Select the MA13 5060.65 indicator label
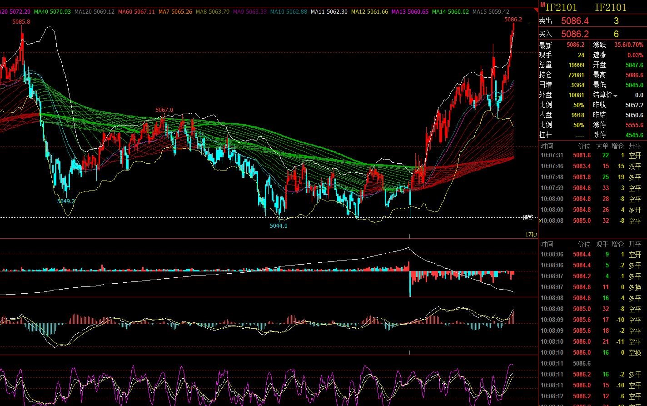Viewport: 647px width, 406px height. tap(410, 11)
